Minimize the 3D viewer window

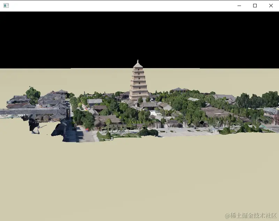click(239, 6)
